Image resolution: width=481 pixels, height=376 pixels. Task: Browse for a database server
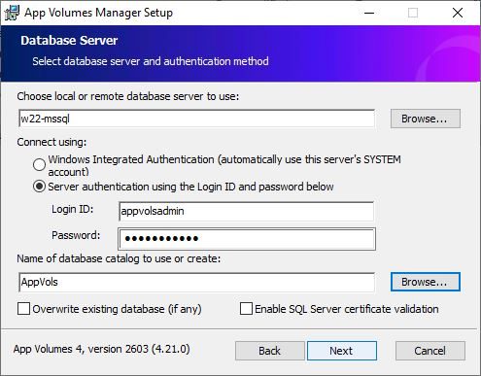pyautogui.click(x=426, y=119)
